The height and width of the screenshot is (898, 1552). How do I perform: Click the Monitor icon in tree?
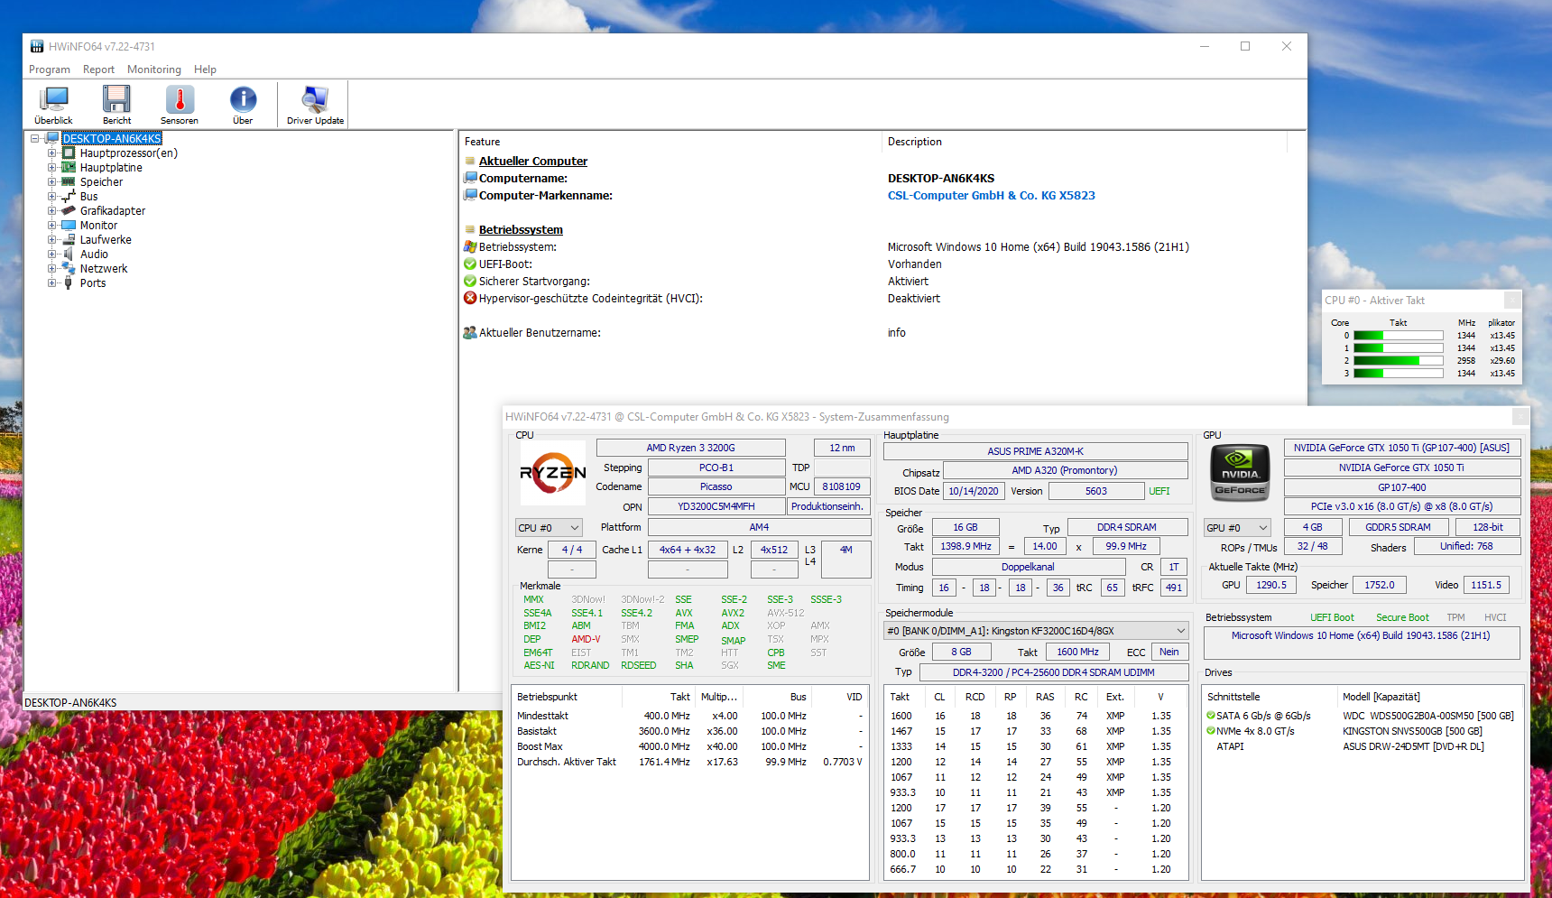(x=69, y=226)
